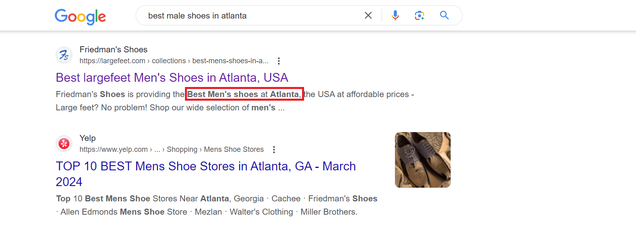This screenshot has width=636, height=236.
Task: Open Google Lens image search icon
Action: click(420, 15)
